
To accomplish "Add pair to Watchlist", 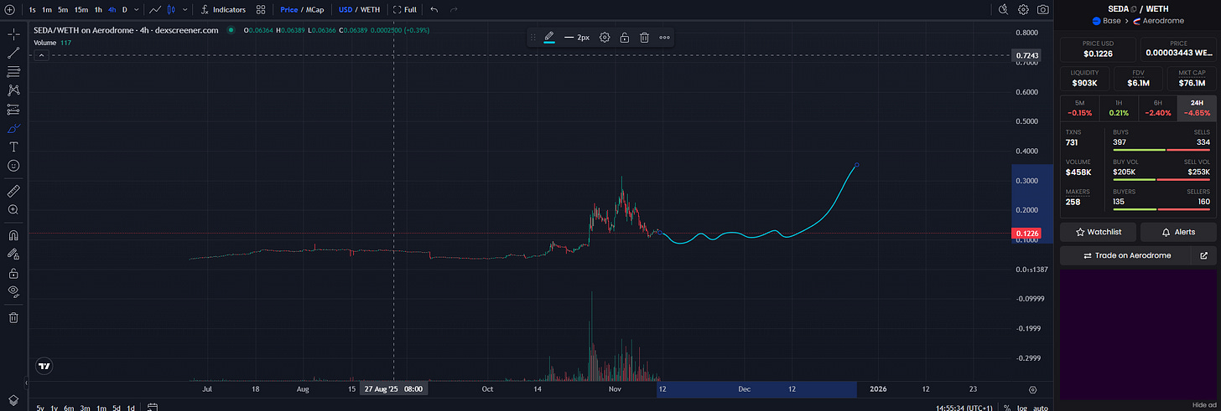I will point(1099,232).
